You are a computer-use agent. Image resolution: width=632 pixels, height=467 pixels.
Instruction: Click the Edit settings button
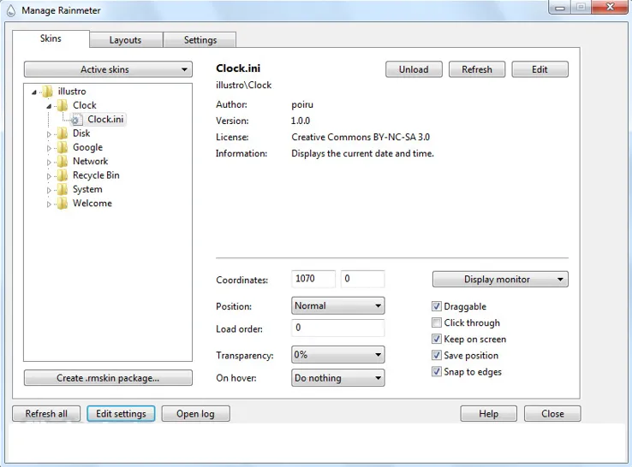[x=121, y=413]
